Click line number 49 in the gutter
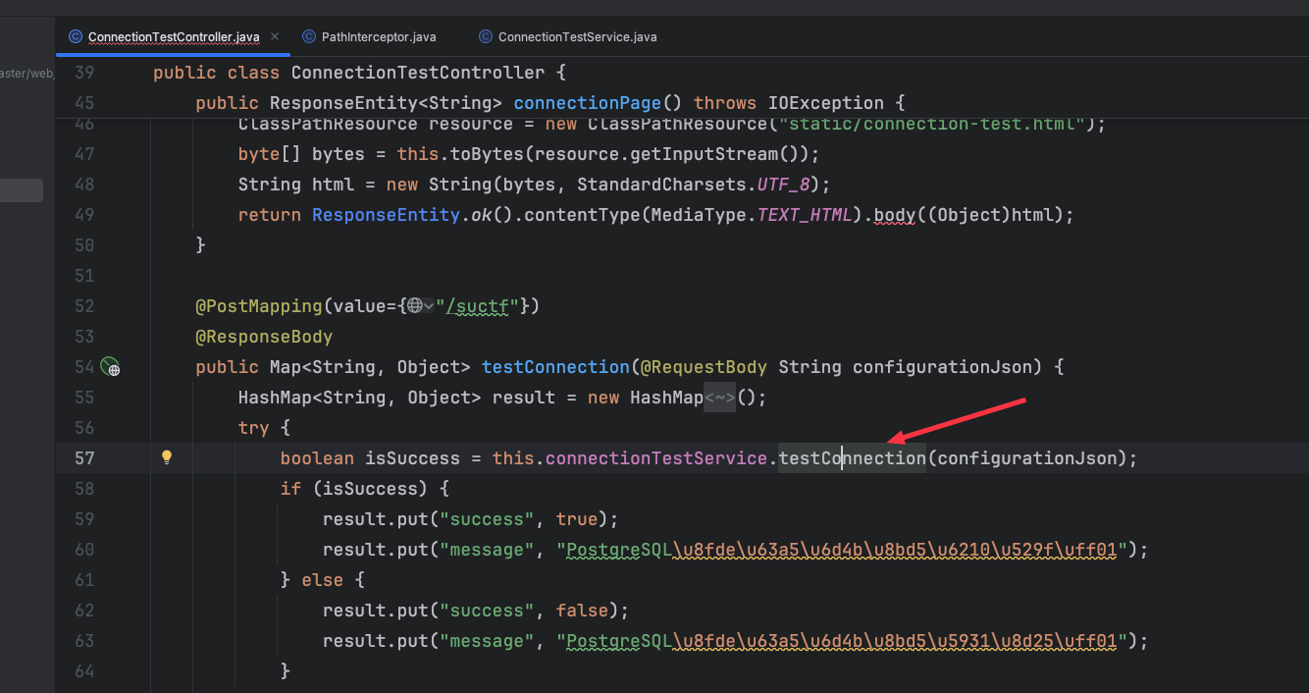The height and width of the screenshot is (693, 1309). pos(84,215)
